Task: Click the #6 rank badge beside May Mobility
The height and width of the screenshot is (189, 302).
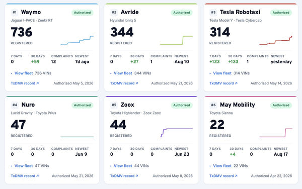Action: coord(213,105)
